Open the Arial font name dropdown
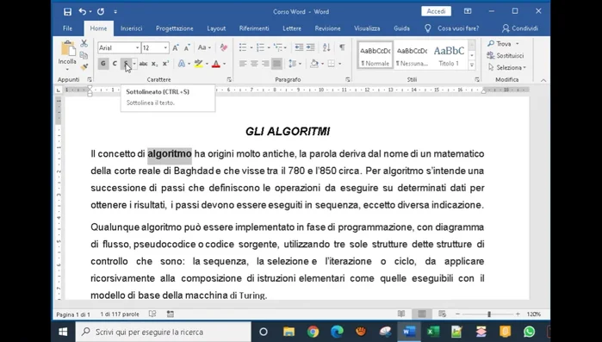The image size is (602, 342). coord(138,48)
